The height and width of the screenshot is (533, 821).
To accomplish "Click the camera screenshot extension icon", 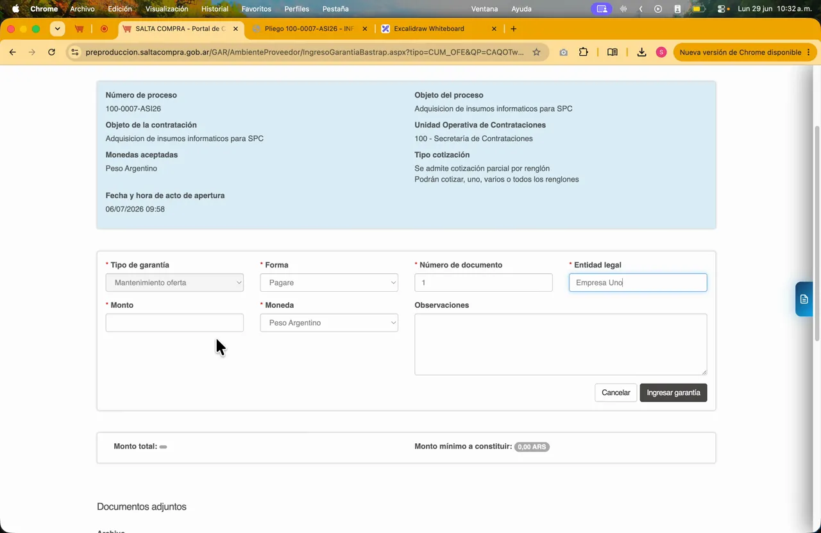I will [563, 52].
